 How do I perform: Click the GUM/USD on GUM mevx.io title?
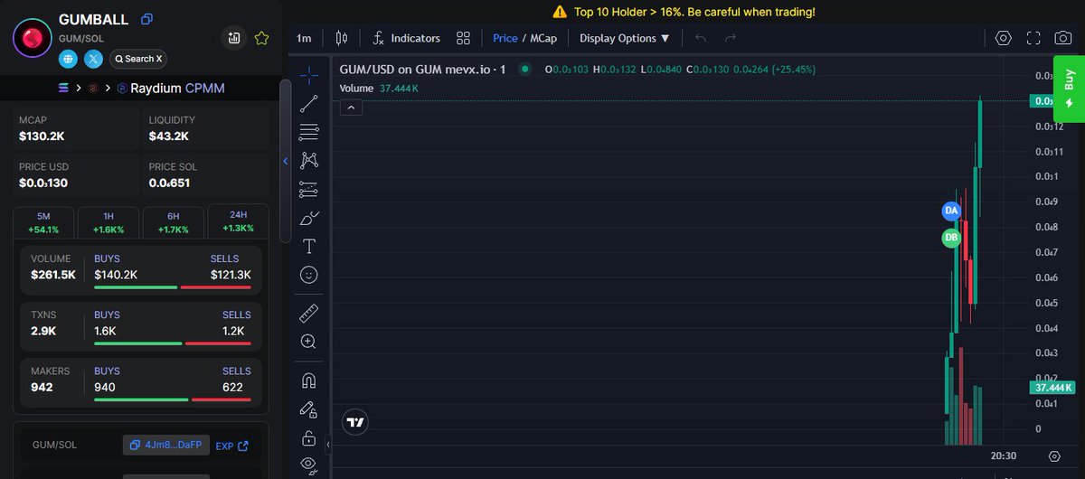tap(421, 69)
